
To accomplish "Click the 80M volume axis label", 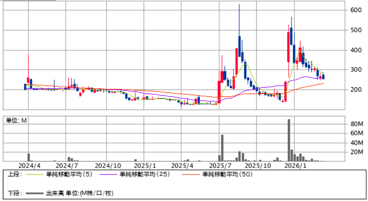I will tap(357, 124).
